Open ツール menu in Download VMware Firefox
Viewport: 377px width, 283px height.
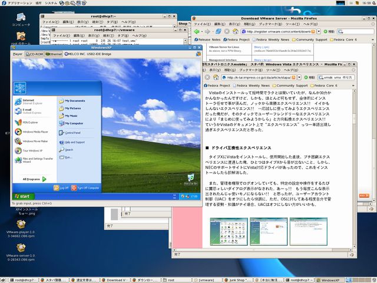(293, 24)
